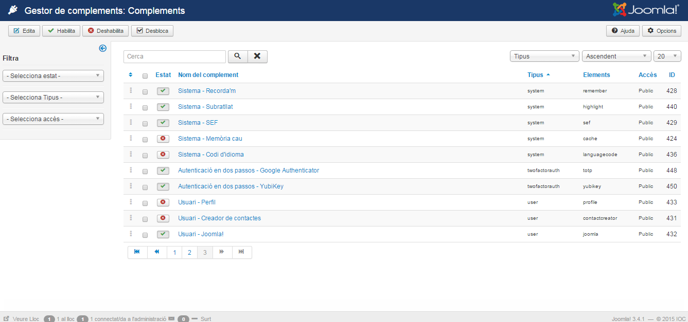Click the magnifying glass search button
This screenshot has height=322, width=688.
[x=237, y=56]
